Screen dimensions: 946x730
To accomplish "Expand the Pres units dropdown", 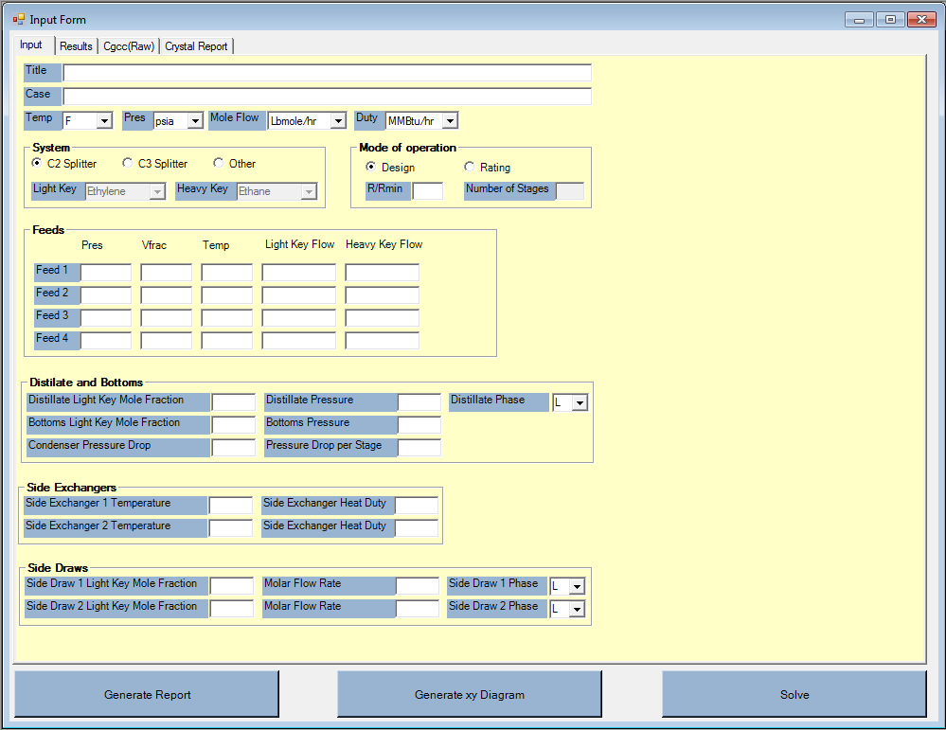I will point(195,121).
